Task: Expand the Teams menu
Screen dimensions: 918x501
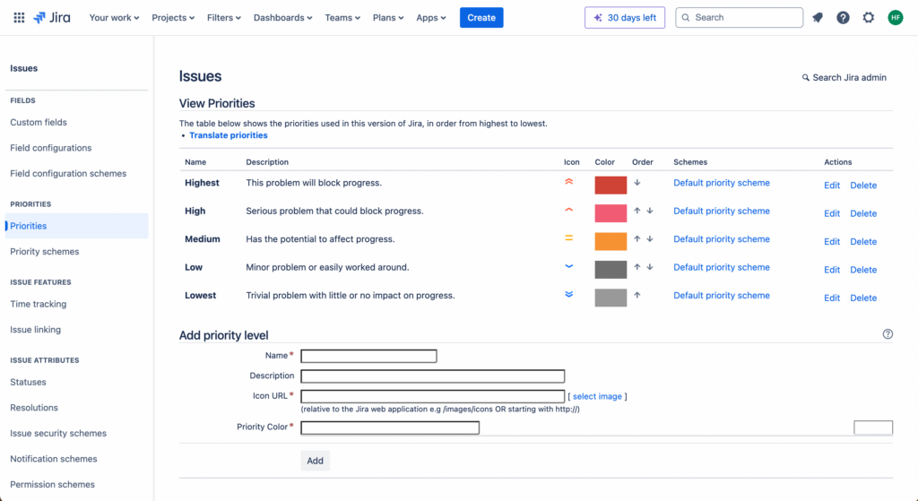Action: pos(342,18)
